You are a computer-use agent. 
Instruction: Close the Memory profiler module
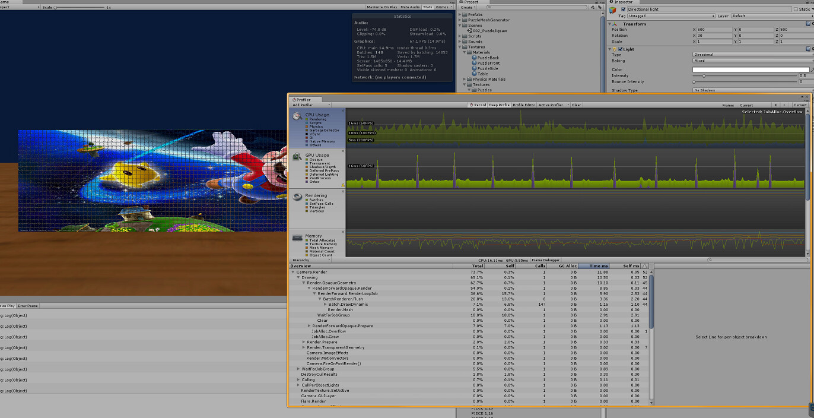(343, 232)
